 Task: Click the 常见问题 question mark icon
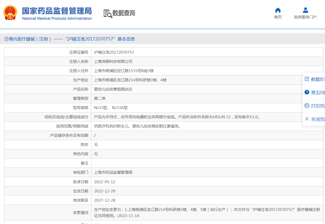(307, 92)
